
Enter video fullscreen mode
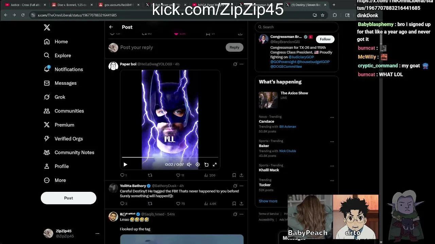pos(214,165)
